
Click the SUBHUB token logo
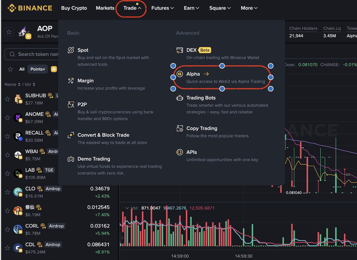click(x=18, y=99)
